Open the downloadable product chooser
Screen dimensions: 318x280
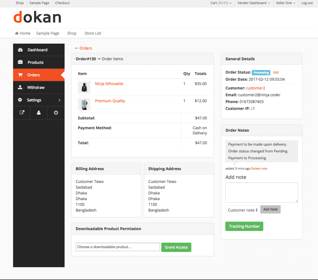(117, 247)
